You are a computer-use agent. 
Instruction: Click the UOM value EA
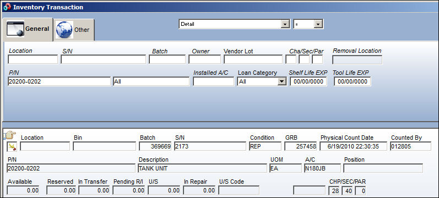click(x=285, y=168)
